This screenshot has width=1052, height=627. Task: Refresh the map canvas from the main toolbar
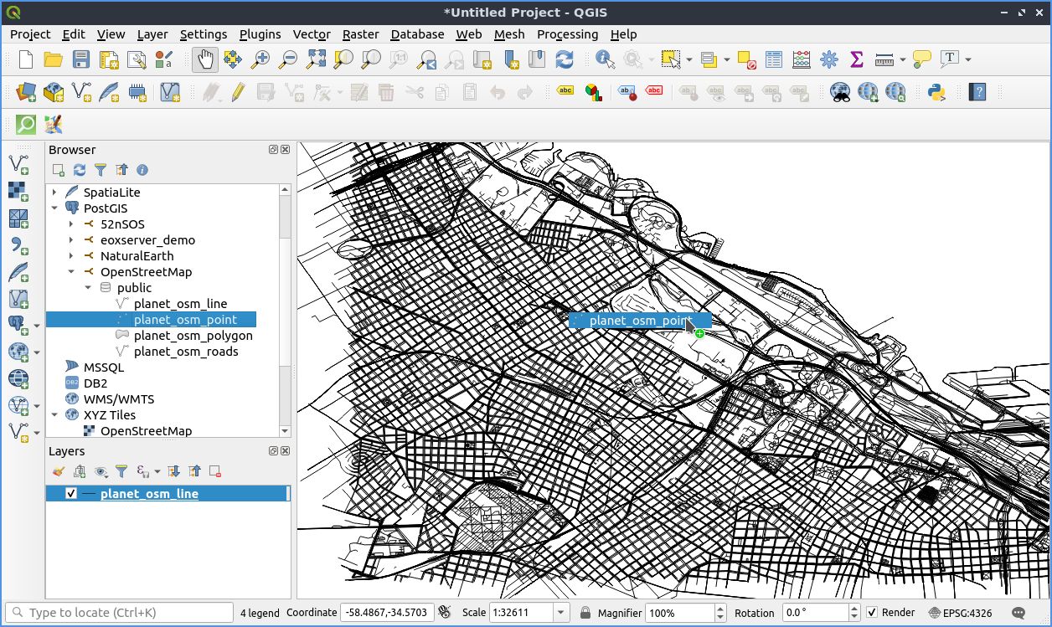pyautogui.click(x=565, y=59)
